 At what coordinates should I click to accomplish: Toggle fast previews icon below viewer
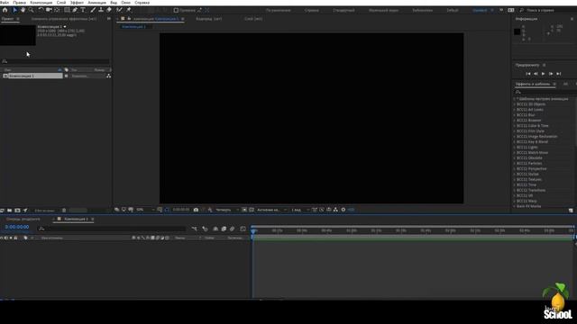click(322, 210)
